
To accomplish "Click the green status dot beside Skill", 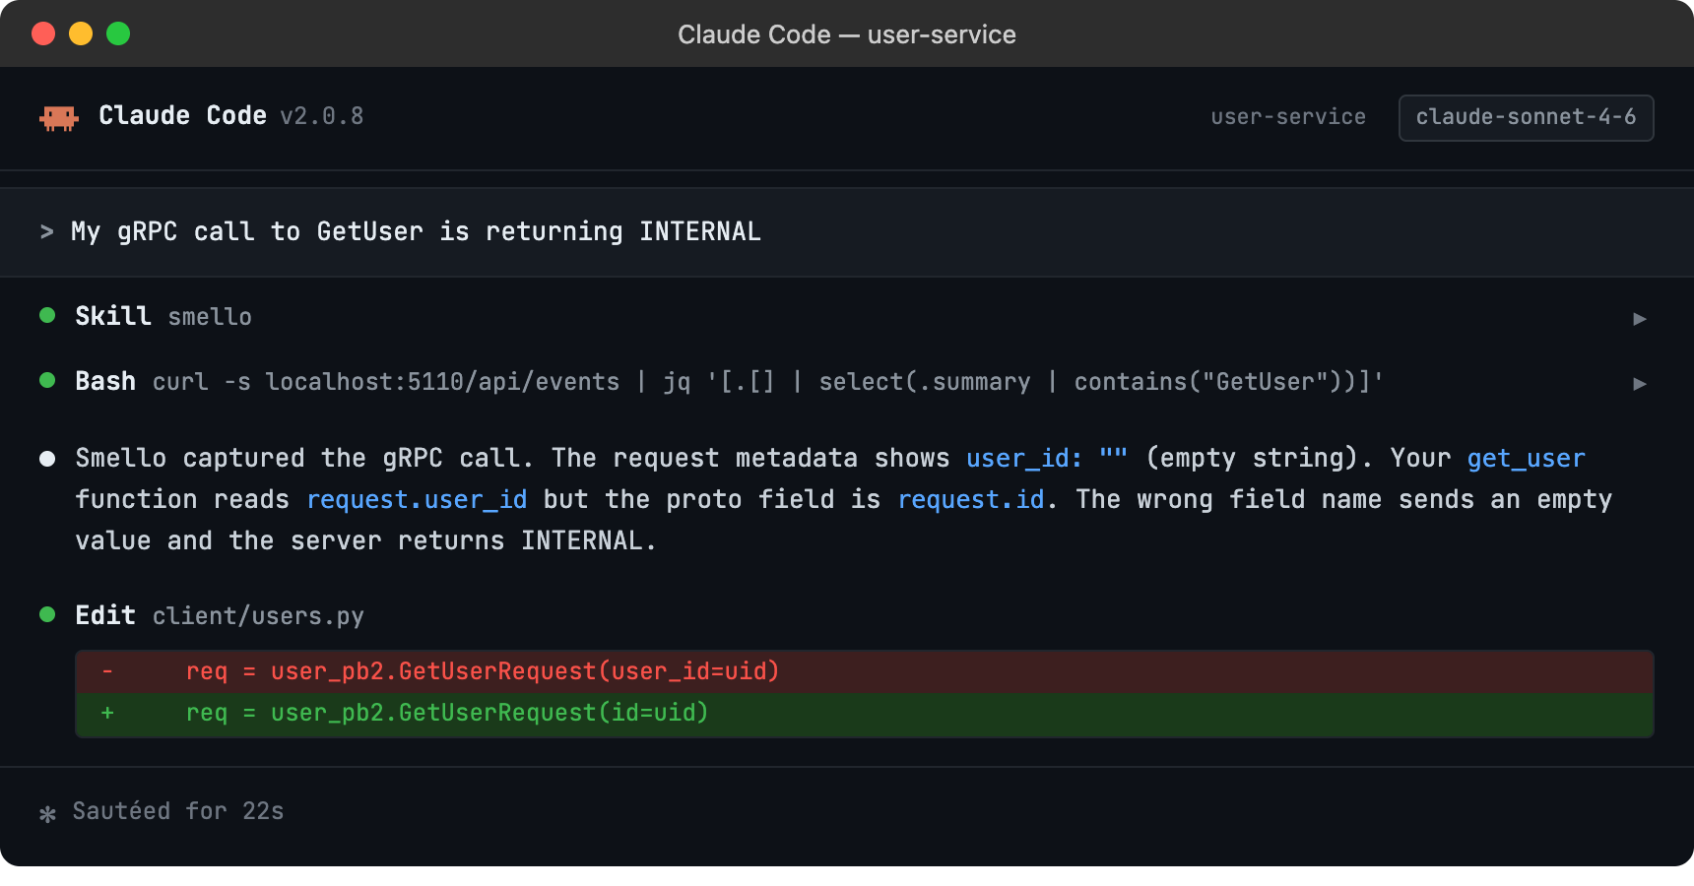I will (47, 315).
